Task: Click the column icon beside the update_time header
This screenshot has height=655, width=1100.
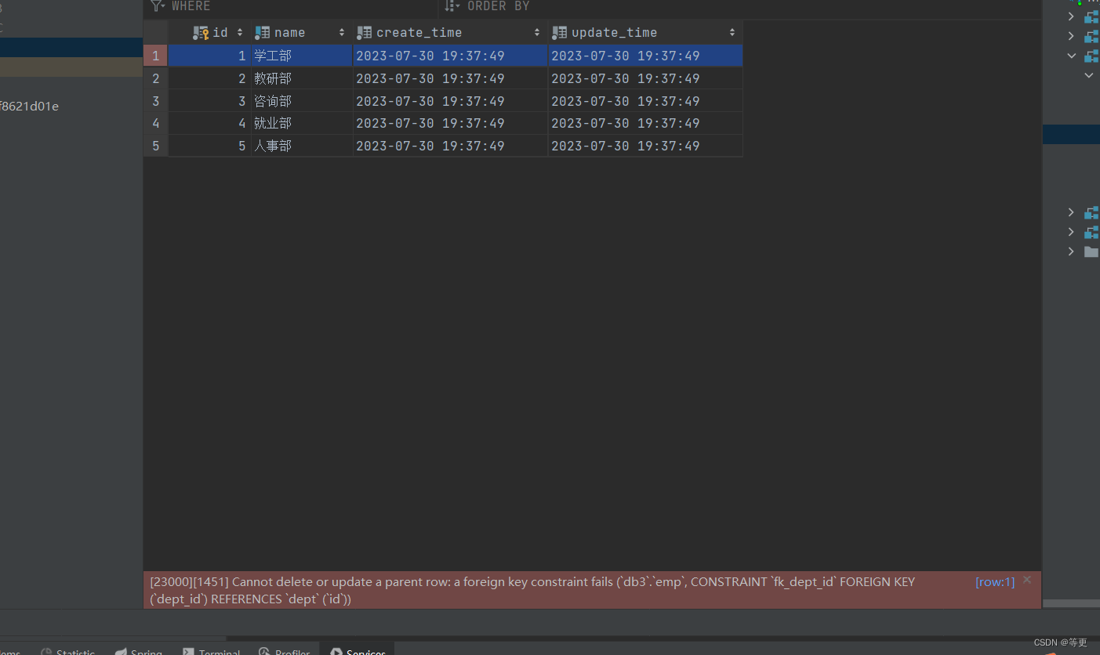Action: point(559,33)
